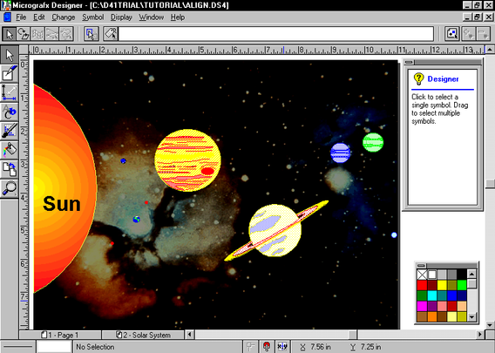Expand the color palette scroll down arrow

point(471,316)
